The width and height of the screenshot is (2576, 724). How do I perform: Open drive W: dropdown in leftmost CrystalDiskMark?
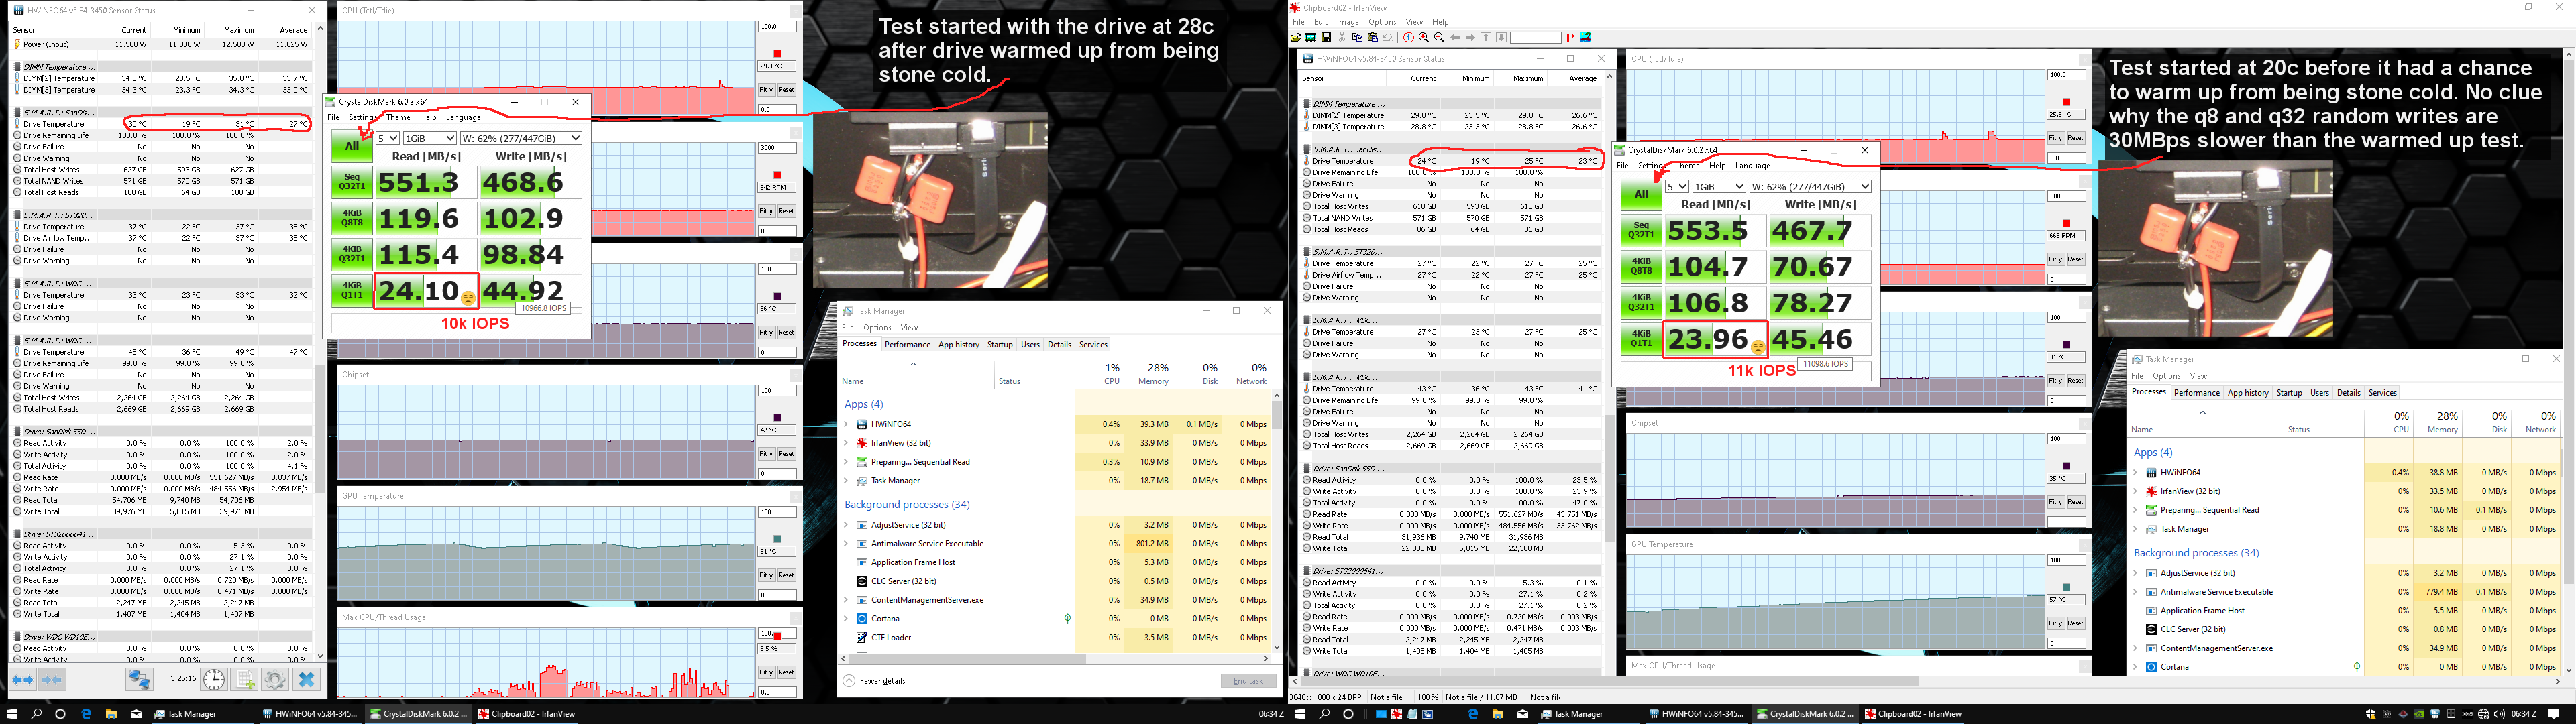coord(522,138)
